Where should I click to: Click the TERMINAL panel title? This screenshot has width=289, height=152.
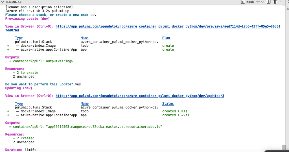click(13, 2)
